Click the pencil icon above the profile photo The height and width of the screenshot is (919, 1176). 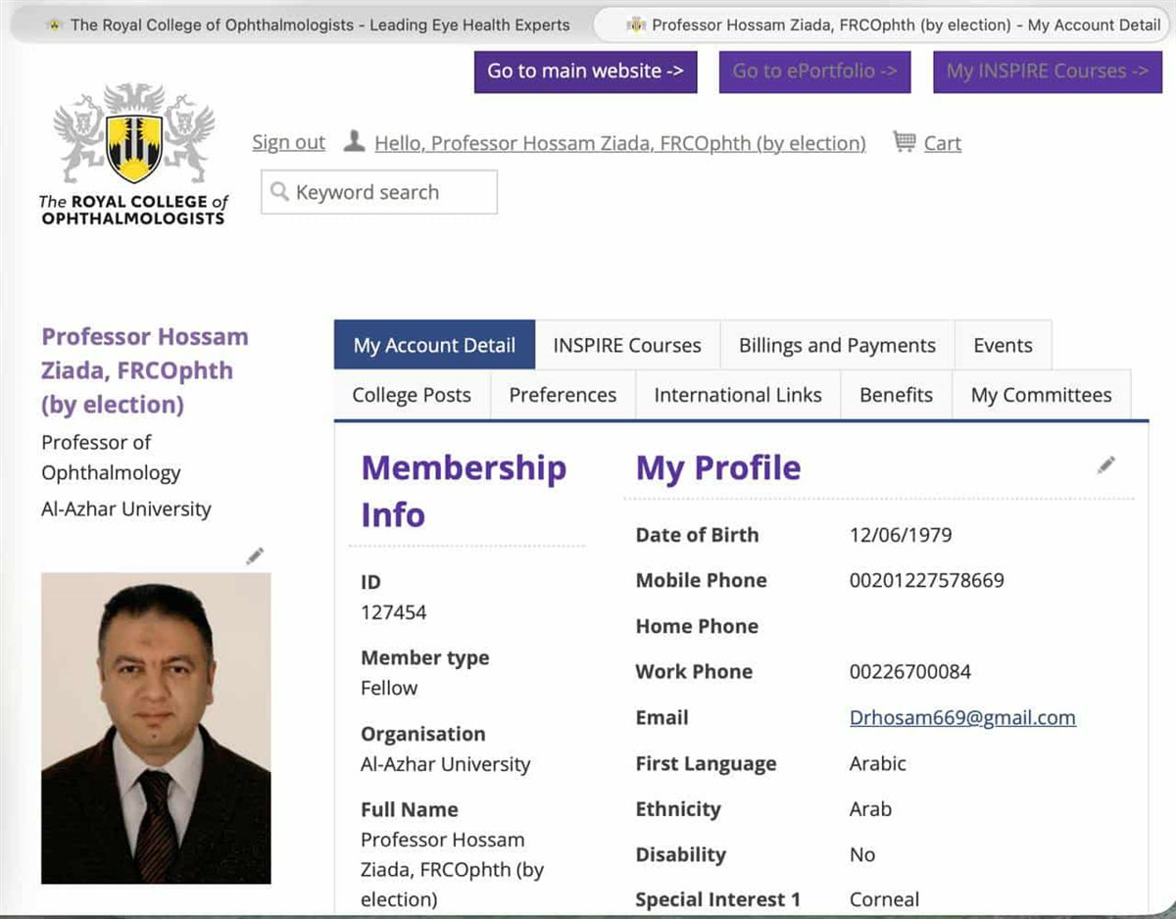point(255,556)
